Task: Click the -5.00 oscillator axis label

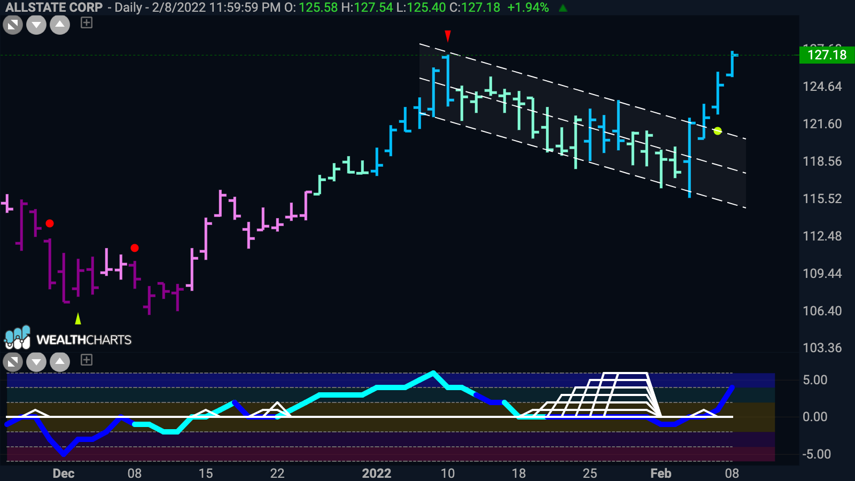Action: click(817, 454)
